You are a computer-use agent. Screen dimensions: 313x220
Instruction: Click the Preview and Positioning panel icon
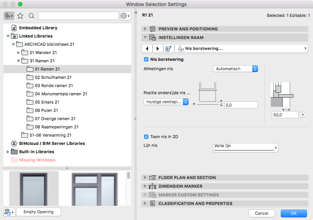pyautogui.click(x=153, y=29)
